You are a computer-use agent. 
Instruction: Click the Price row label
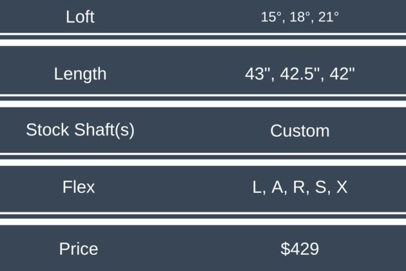(79, 249)
